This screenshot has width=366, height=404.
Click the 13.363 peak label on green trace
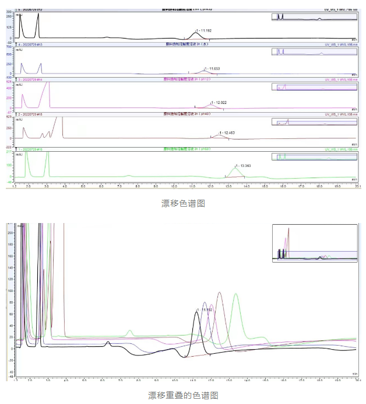click(x=243, y=166)
